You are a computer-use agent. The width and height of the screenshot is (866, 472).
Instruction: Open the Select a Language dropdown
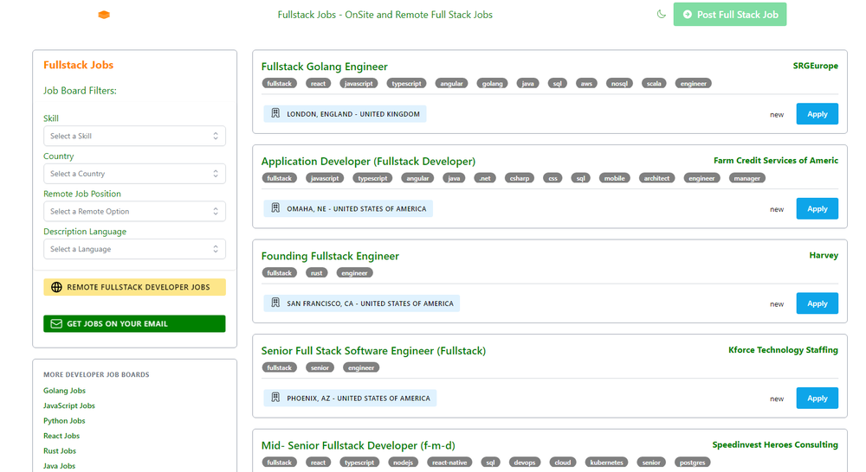coord(134,249)
